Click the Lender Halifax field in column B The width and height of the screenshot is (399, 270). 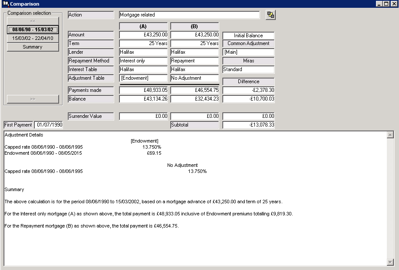click(195, 52)
